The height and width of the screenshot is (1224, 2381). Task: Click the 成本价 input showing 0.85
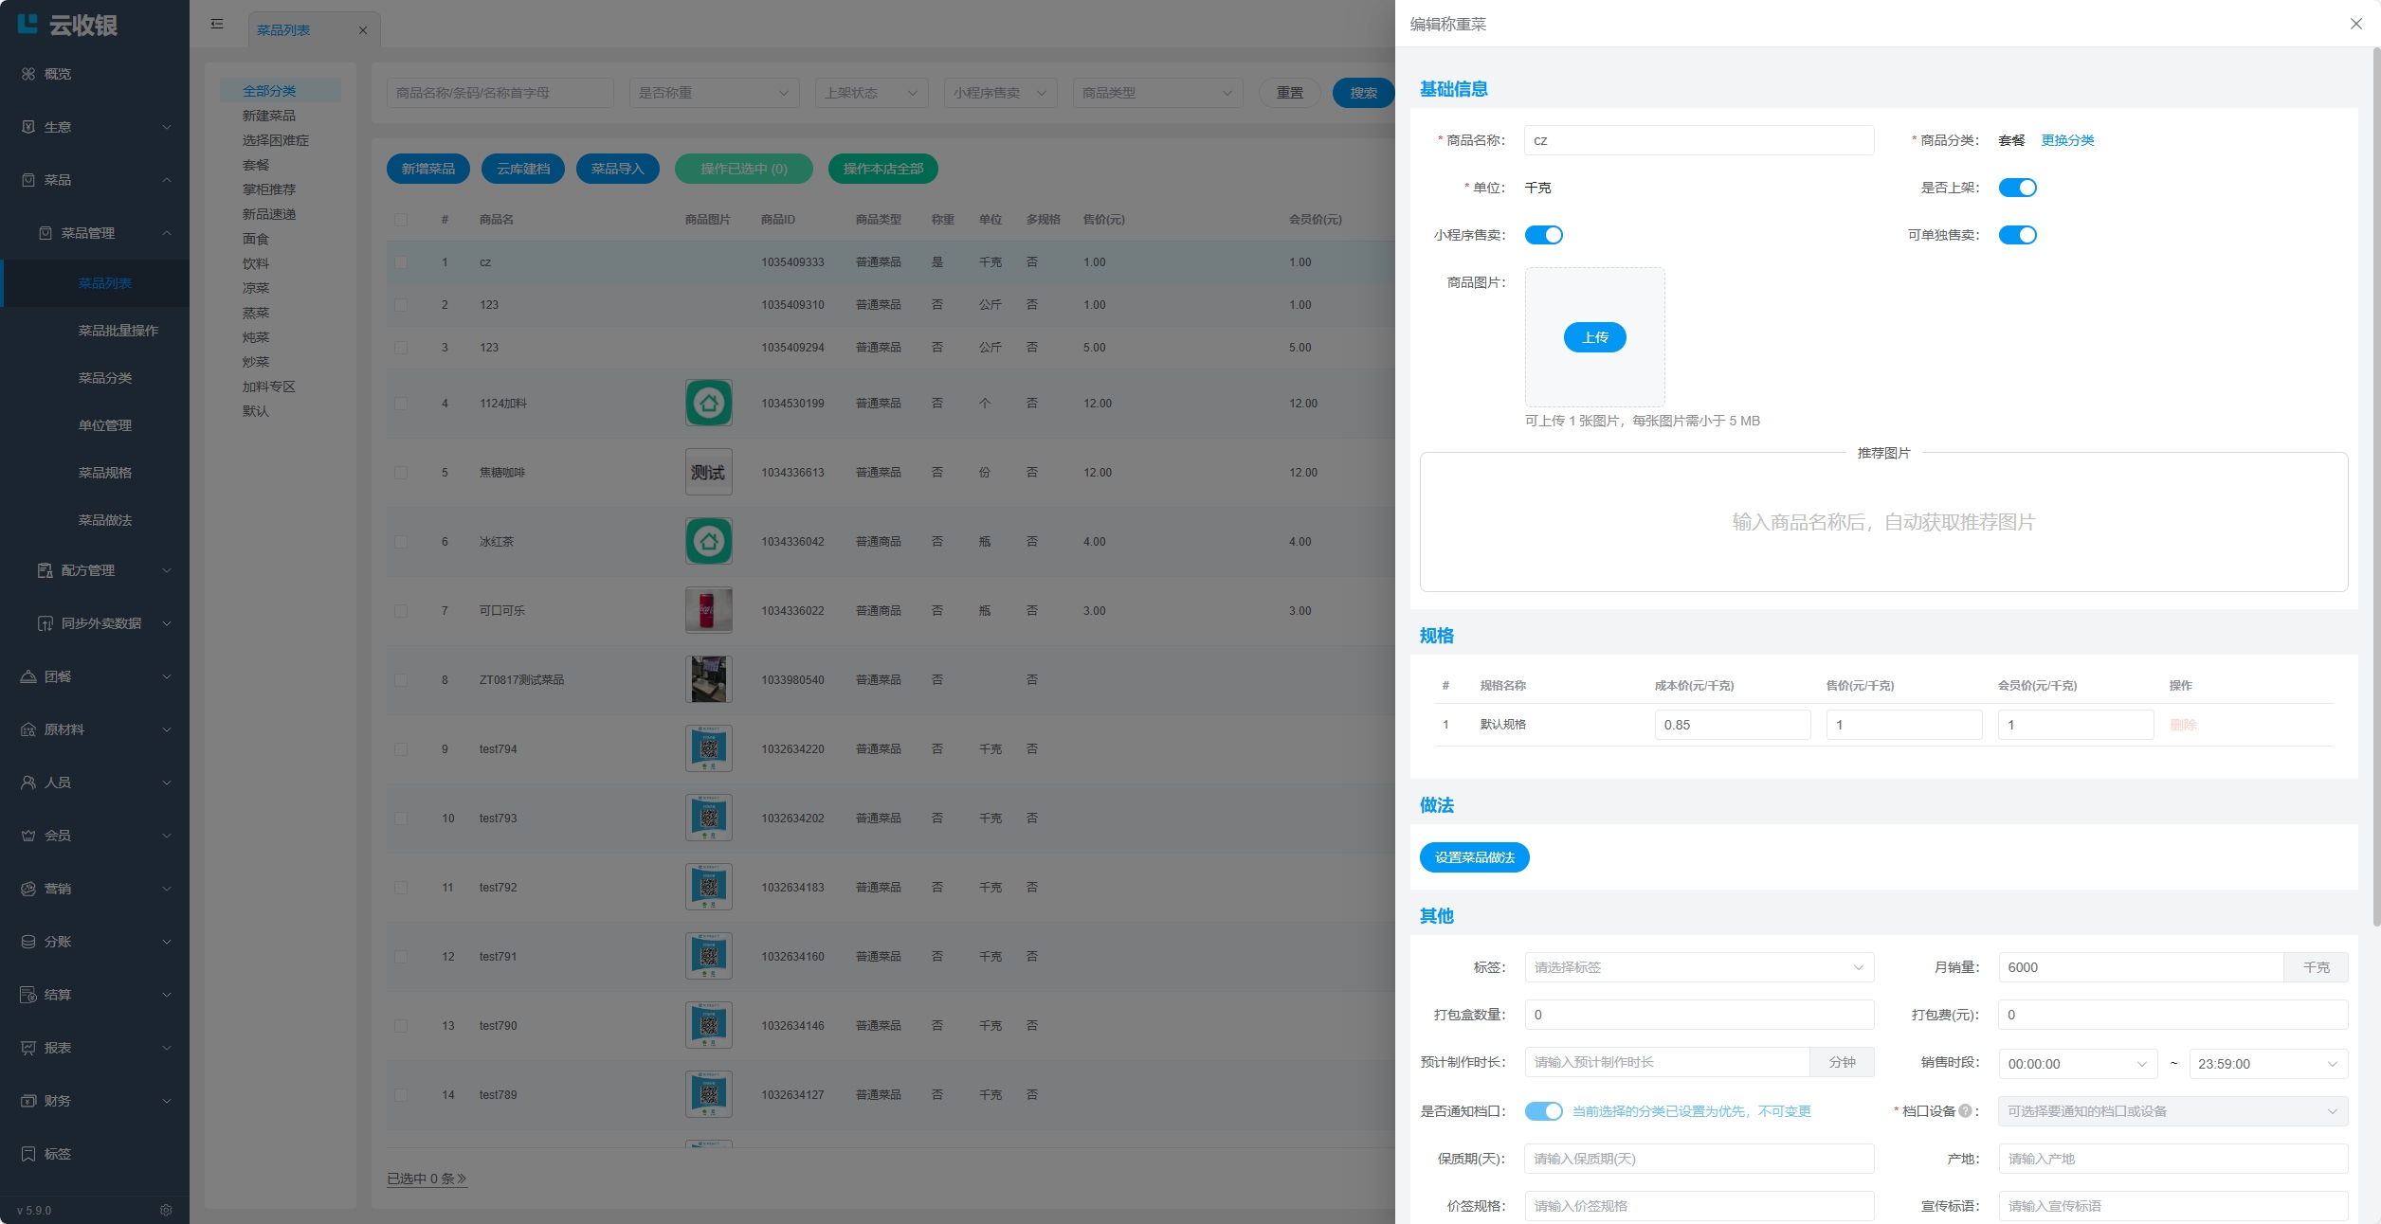pyautogui.click(x=1732, y=725)
